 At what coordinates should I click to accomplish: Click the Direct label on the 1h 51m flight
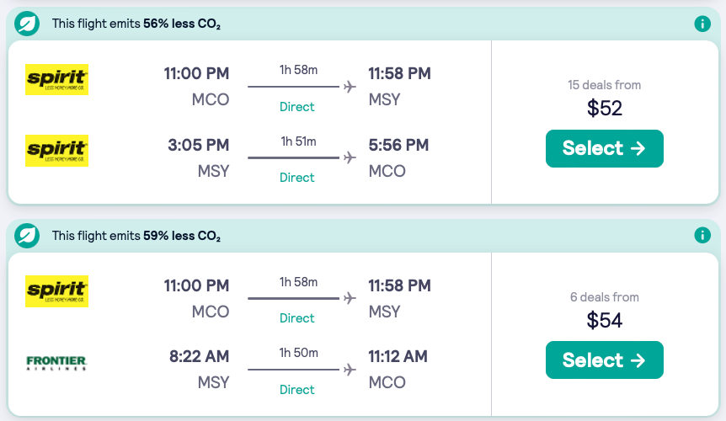tap(296, 178)
